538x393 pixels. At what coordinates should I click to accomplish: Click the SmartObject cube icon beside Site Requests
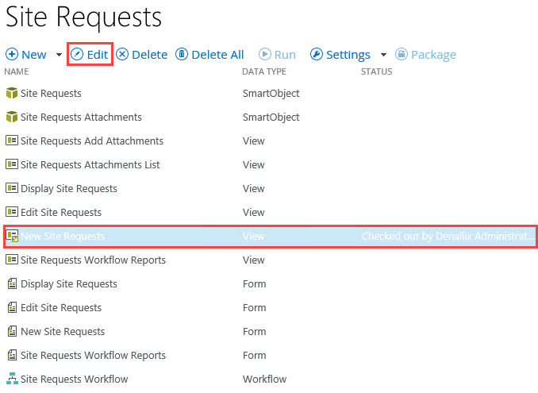(x=12, y=94)
